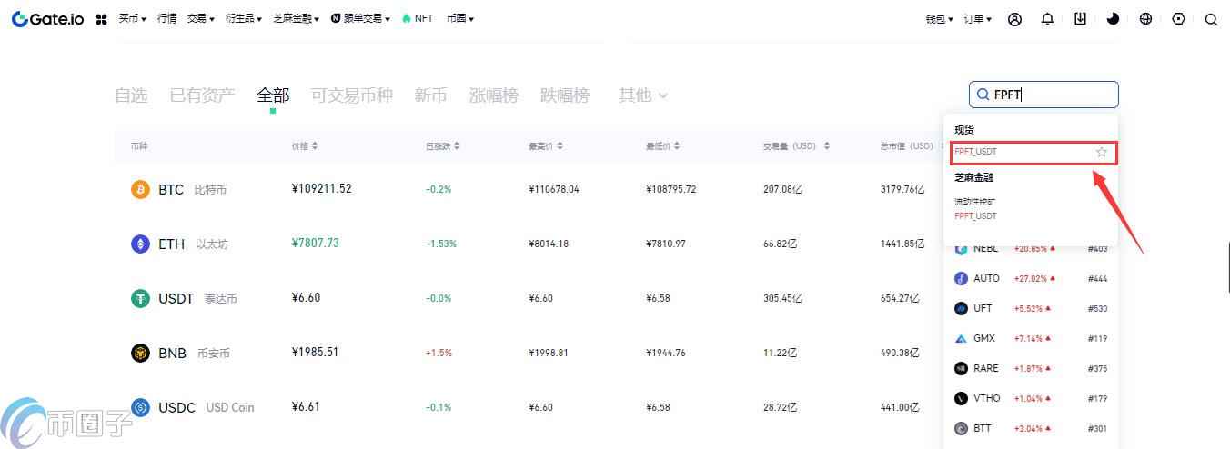Open the 行情 link in navigation

coord(166,19)
